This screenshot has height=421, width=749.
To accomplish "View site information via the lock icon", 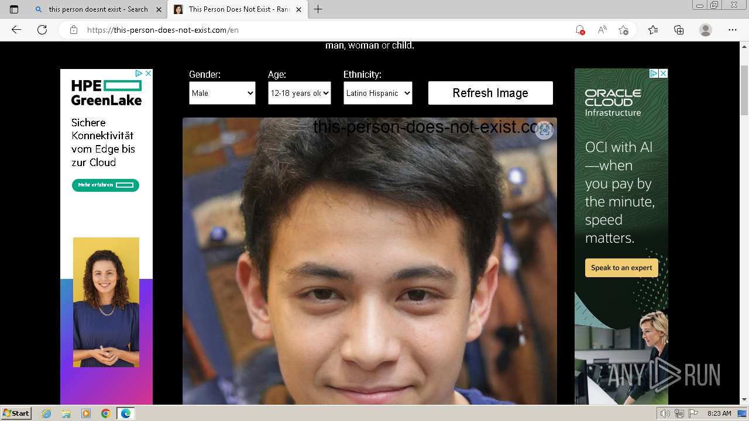I will pyautogui.click(x=74, y=30).
